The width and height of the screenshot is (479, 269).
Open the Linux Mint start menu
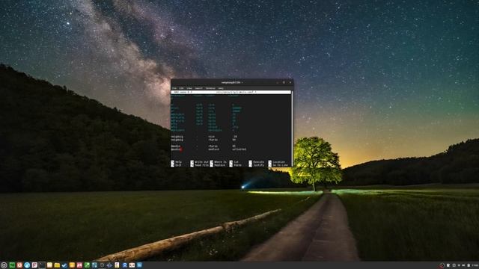pos(4,265)
